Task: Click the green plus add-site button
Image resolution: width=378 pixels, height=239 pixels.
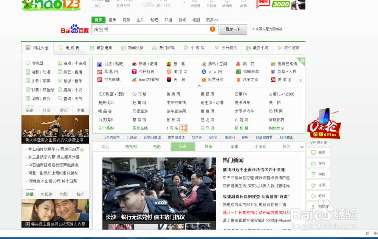Action: click(301, 80)
